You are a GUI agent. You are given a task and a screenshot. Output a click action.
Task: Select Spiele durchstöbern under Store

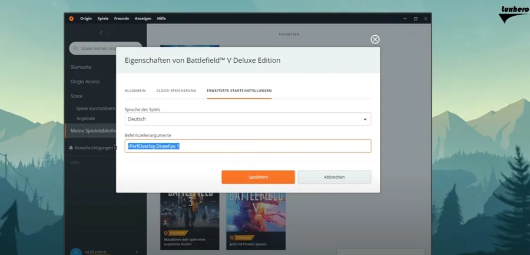click(x=95, y=108)
